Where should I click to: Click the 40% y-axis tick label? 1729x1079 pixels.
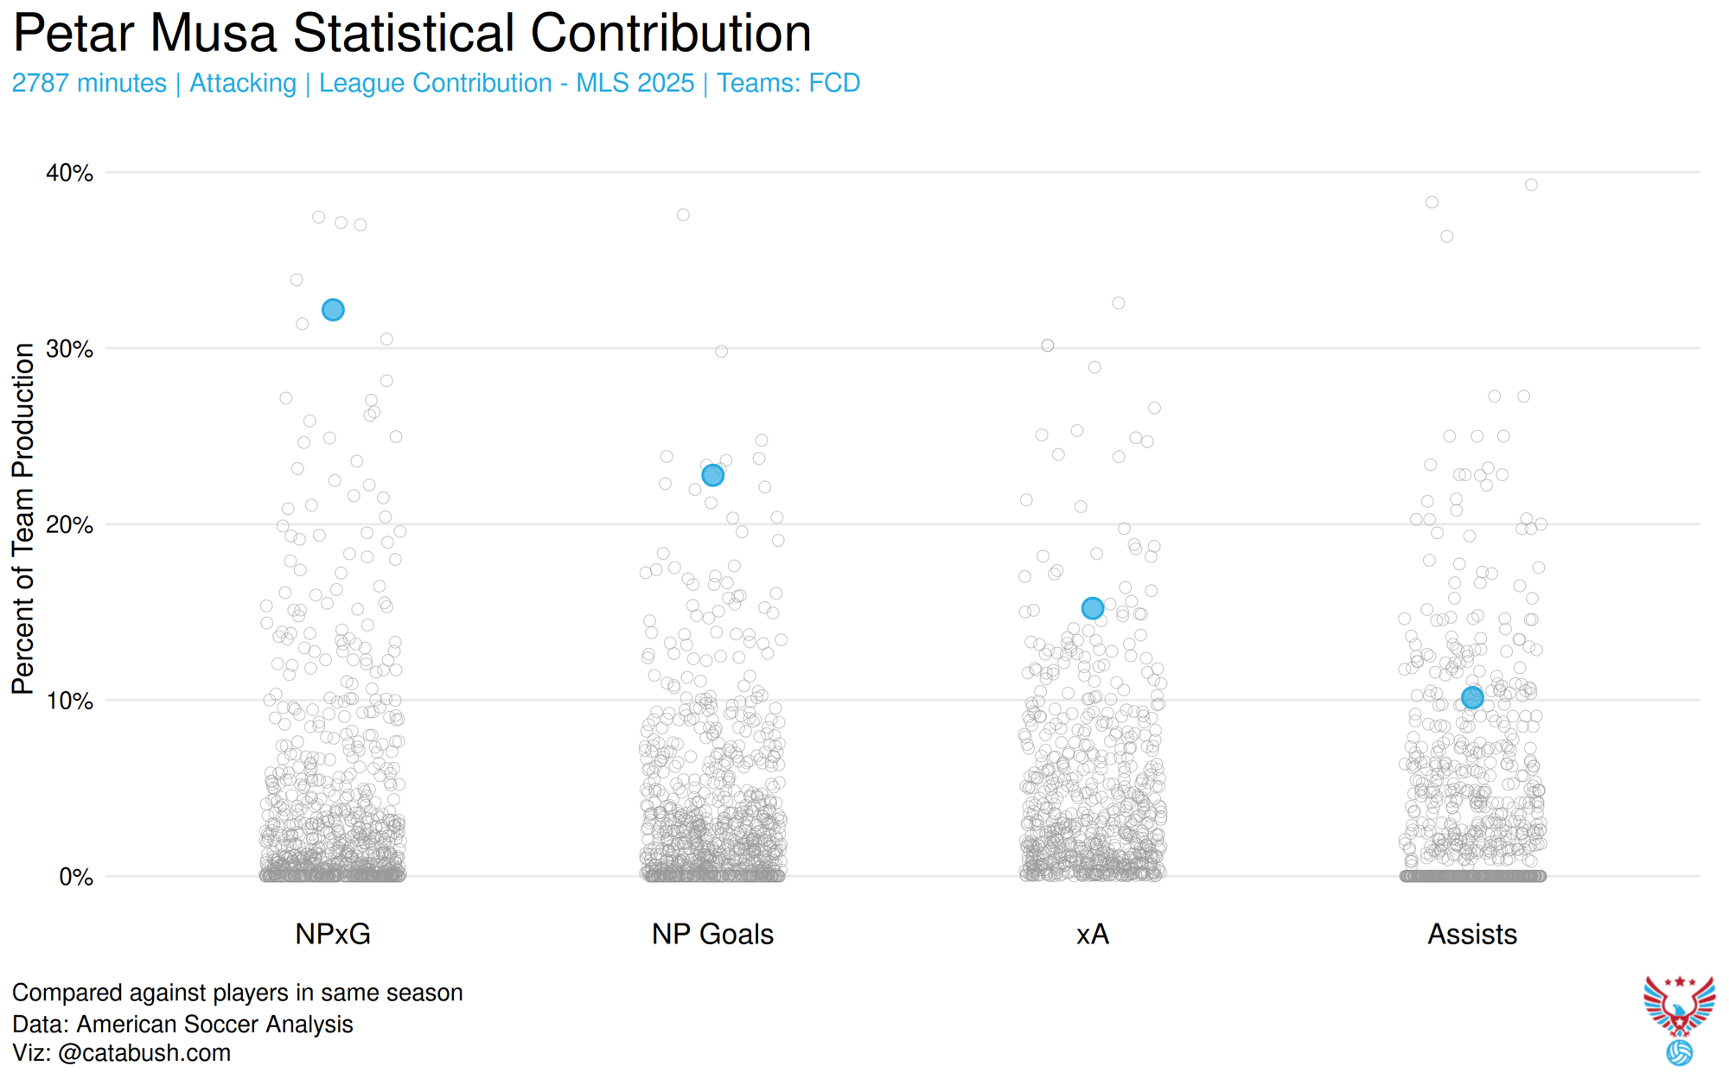pos(69,173)
